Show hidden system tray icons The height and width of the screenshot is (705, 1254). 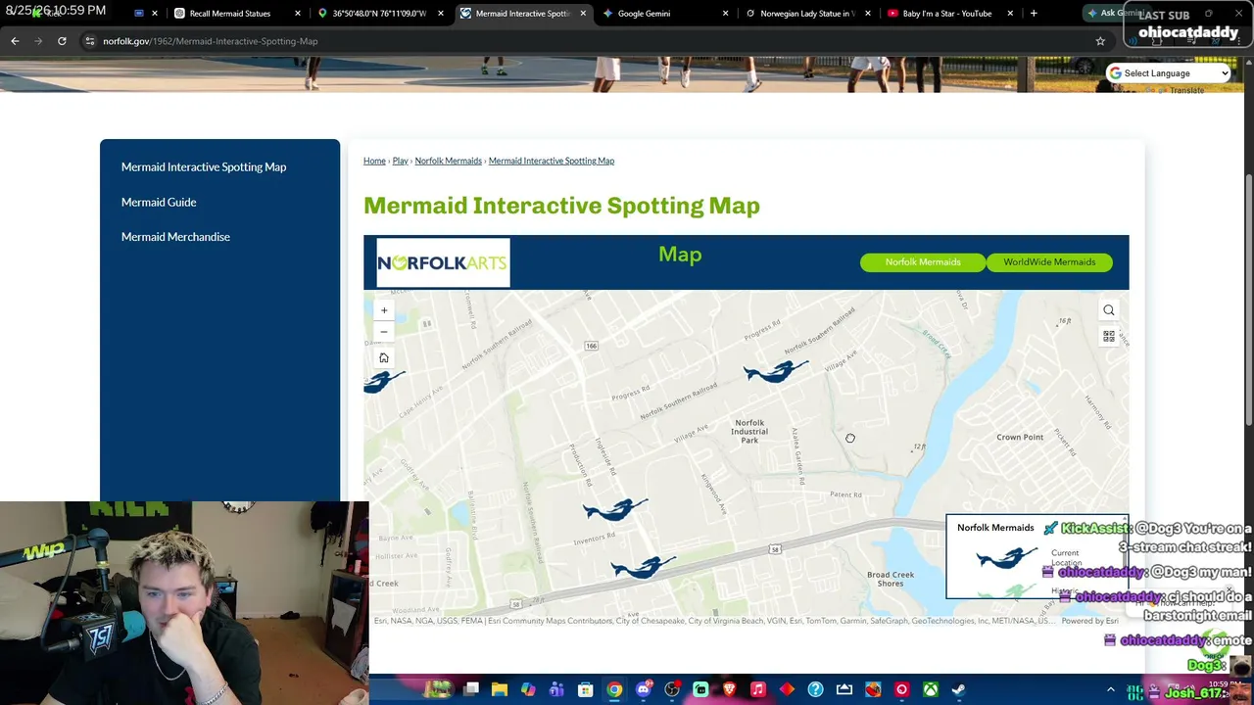(x=1111, y=689)
